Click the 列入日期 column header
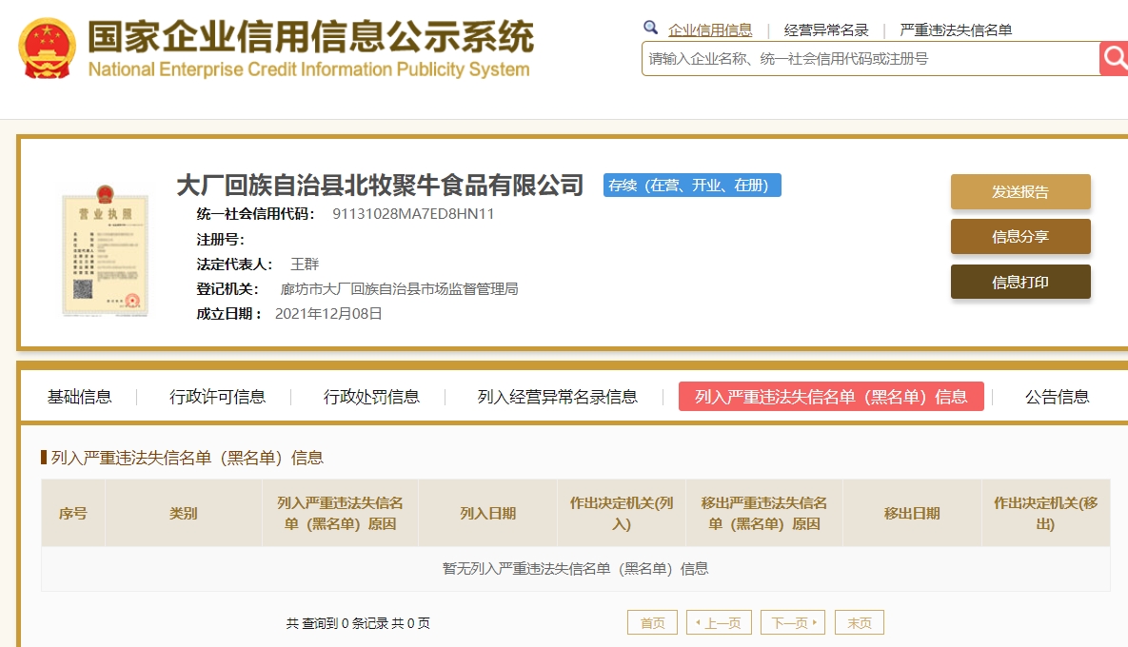 pyautogui.click(x=487, y=513)
